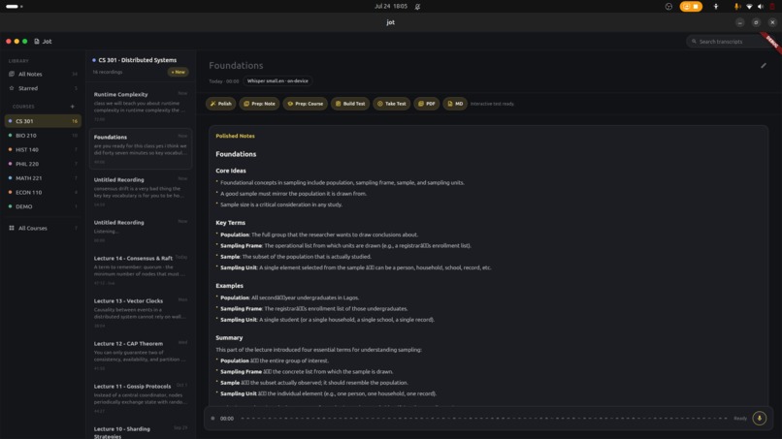Viewport: 782px width, 439px height.
Task: Open Lecture 11 - Gossip Protocols
Action: 141,398
